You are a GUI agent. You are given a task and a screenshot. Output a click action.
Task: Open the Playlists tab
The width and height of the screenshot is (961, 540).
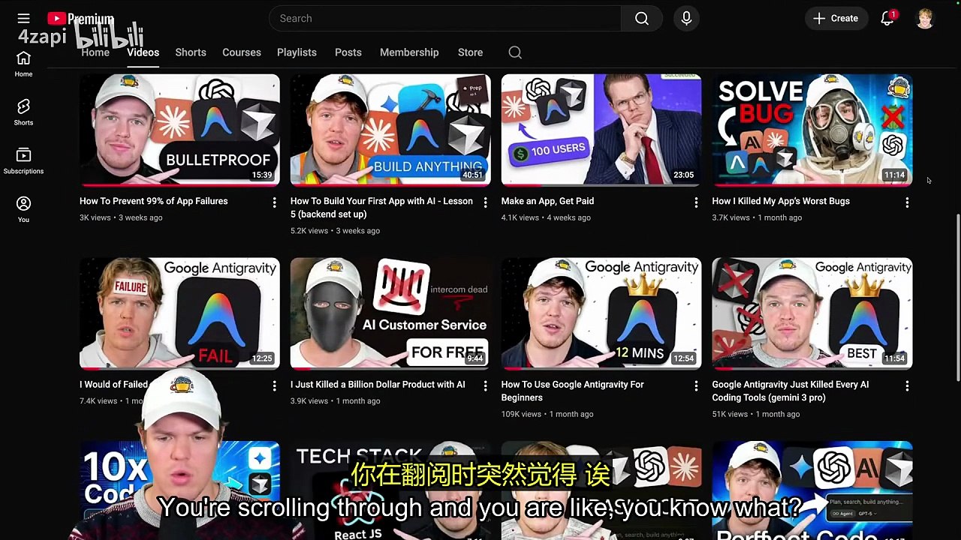[297, 52]
